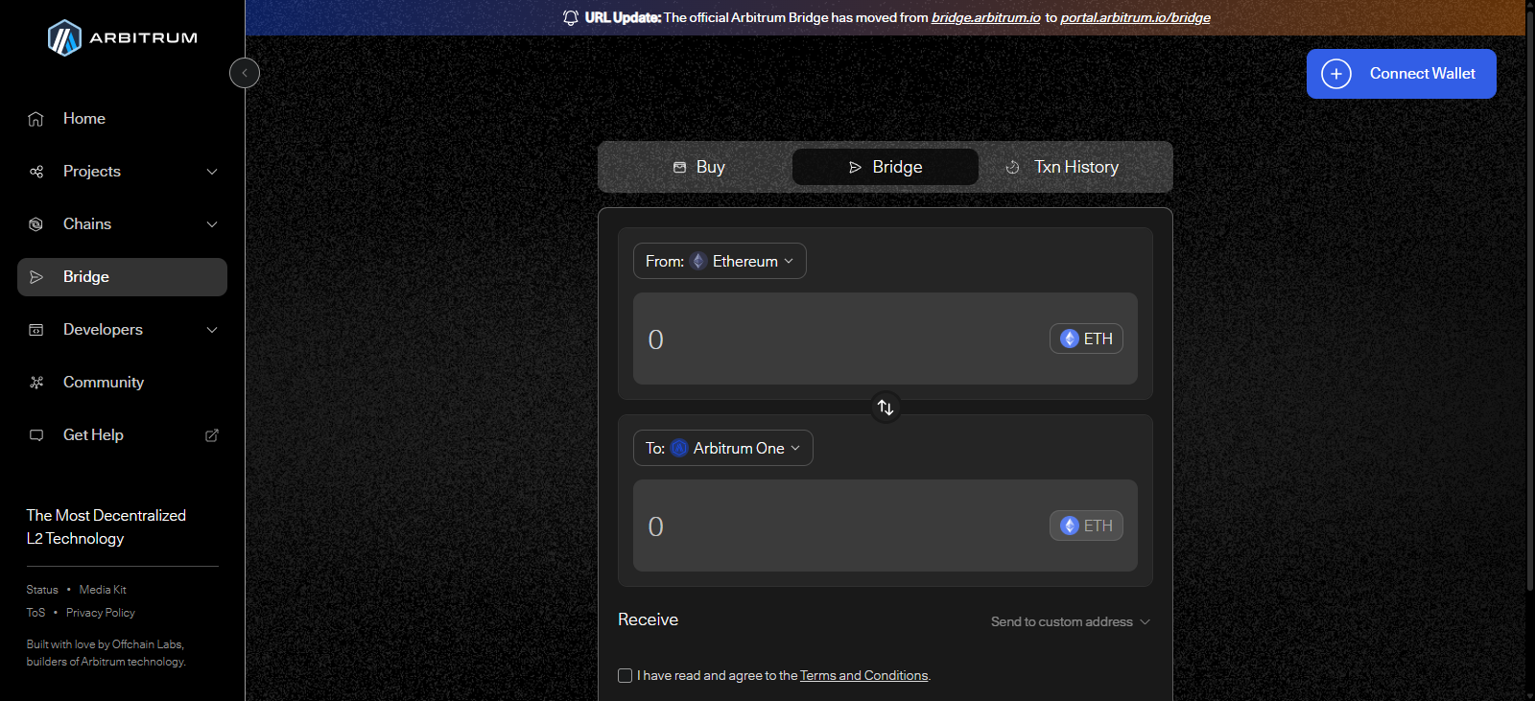Click the notification bell icon in banner
1535x701 pixels.
[x=571, y=17]
